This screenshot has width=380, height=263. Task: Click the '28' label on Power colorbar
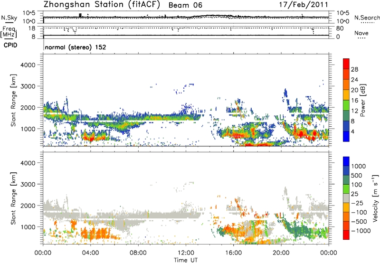354,69
